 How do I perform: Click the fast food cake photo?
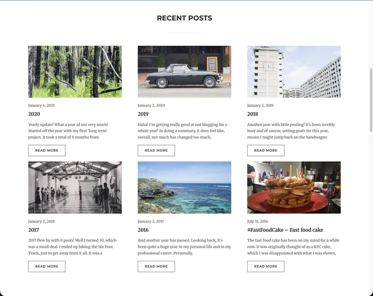point(294,187)
